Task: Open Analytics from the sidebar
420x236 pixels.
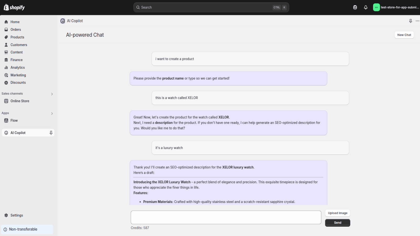Action: coord(17,67)
